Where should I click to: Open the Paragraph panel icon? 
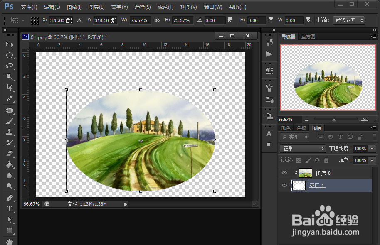click(x=269, y=145)
